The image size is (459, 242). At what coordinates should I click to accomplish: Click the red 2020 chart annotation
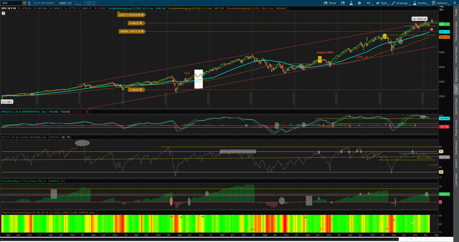pos(187,73)
